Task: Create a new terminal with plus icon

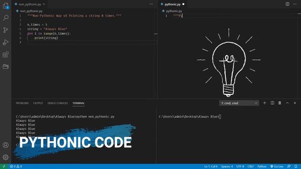Action: click(264, 103)
